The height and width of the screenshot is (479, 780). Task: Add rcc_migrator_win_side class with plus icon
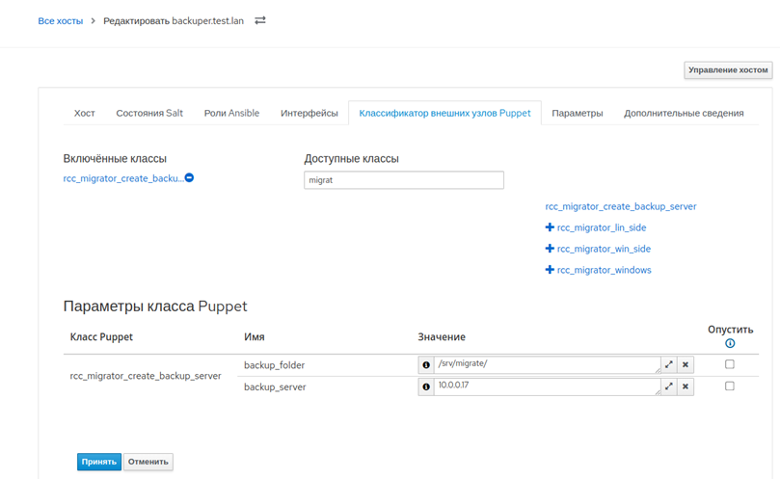tap(550, 249)
